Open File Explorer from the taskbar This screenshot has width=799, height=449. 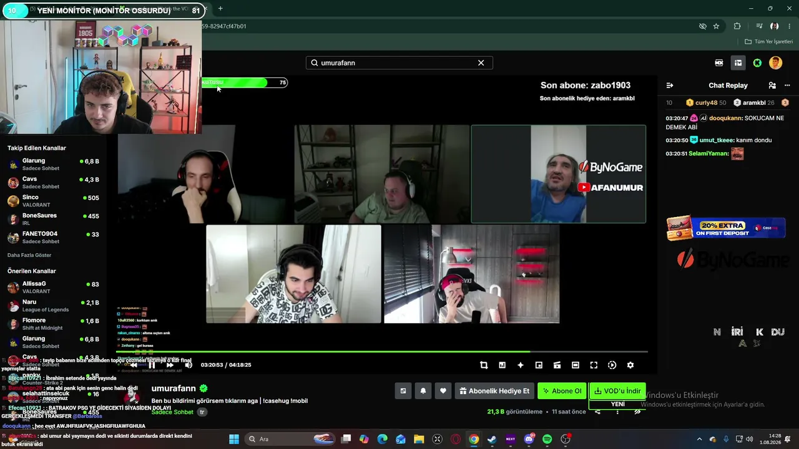click(x=419, y=440)
